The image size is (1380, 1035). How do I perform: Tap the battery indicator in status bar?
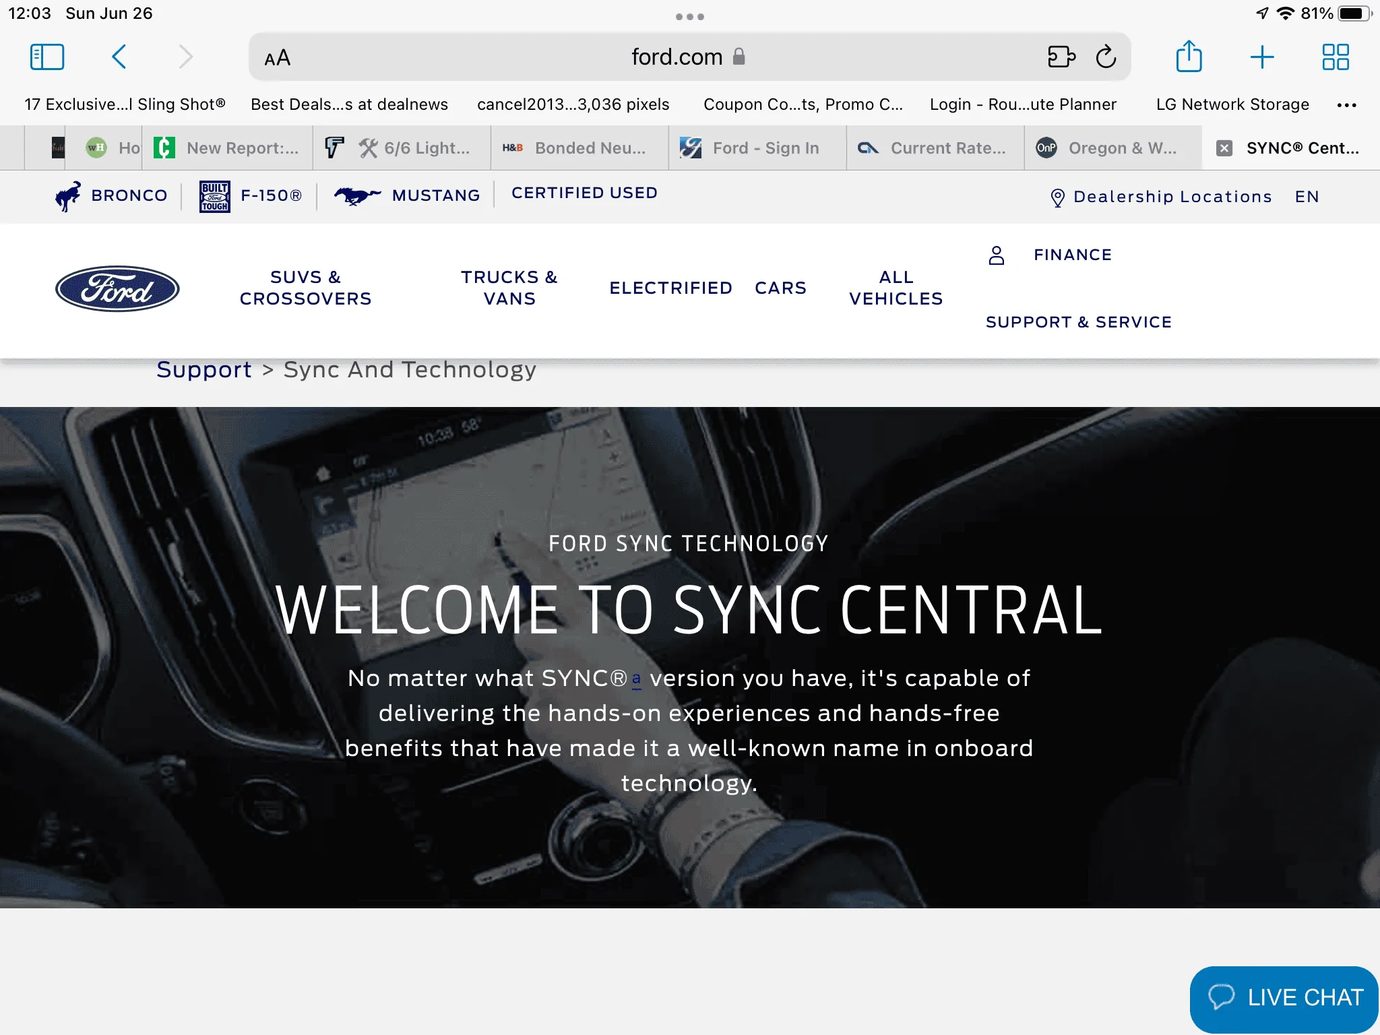tap(1354, 13)
